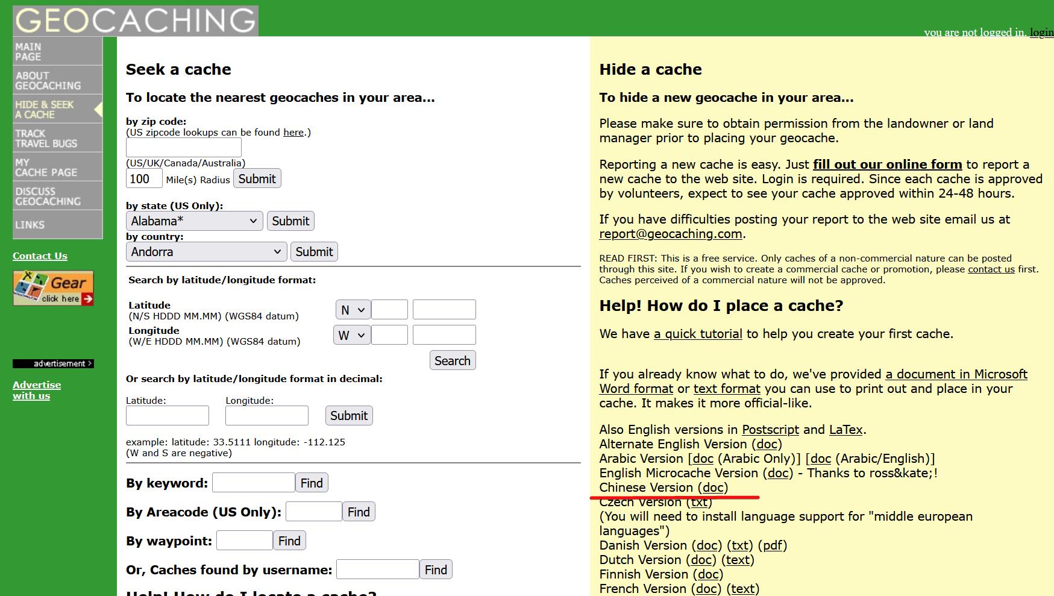Open the fill out our online form link
Image resolution: width=1054 pixels, height=596 pixels.
(x=887, y=165)
